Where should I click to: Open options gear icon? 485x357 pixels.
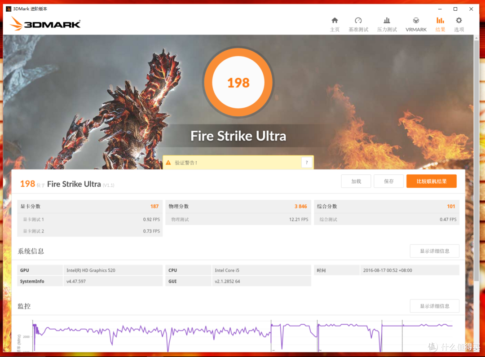(459, 20)
